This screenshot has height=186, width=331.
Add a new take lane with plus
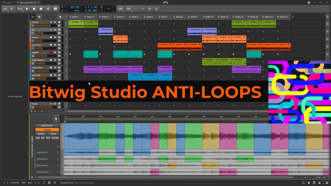tap(58, 146)
